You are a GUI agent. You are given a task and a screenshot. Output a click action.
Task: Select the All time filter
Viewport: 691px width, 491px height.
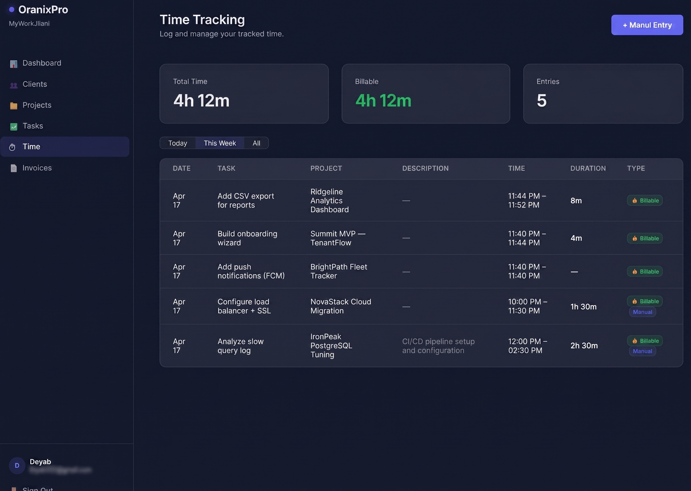pos(256,143)
